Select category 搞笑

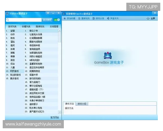coord(15,46)
